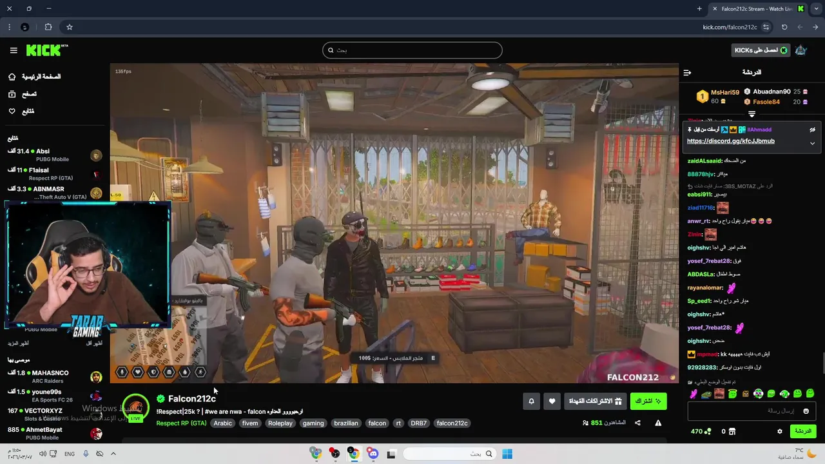The height and width of the screenshot is (464, 825).
Task: Report the stream with the warning triangle icon
Action: (658, 423)
